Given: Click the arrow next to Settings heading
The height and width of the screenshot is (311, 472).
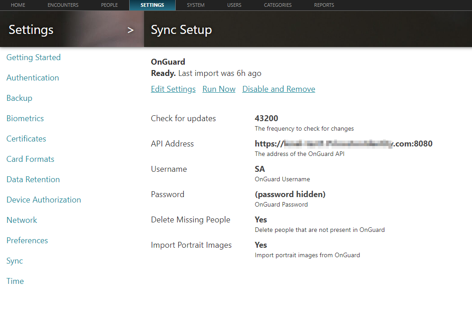Looking at the screenshot, I should point(131,30).
